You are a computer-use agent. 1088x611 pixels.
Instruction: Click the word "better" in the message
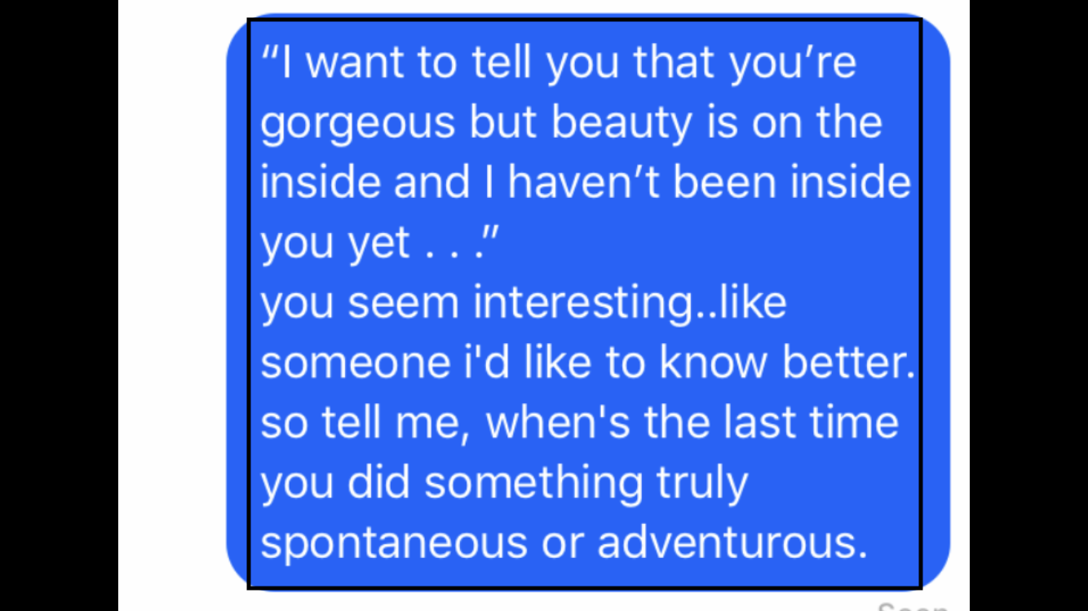(x=848, y=363)
